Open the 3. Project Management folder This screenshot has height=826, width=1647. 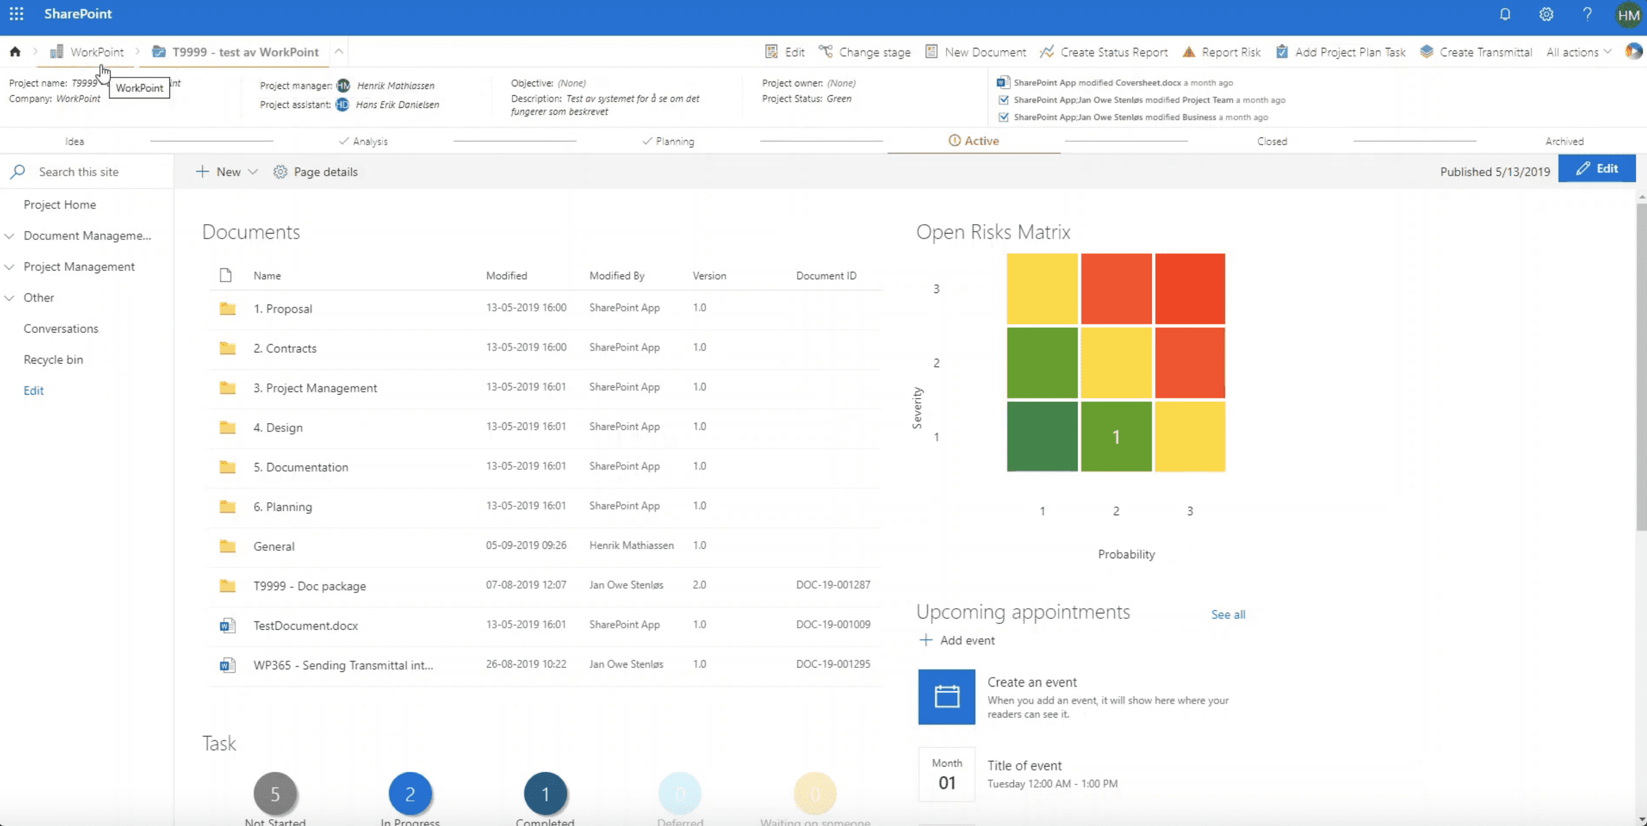315,388
